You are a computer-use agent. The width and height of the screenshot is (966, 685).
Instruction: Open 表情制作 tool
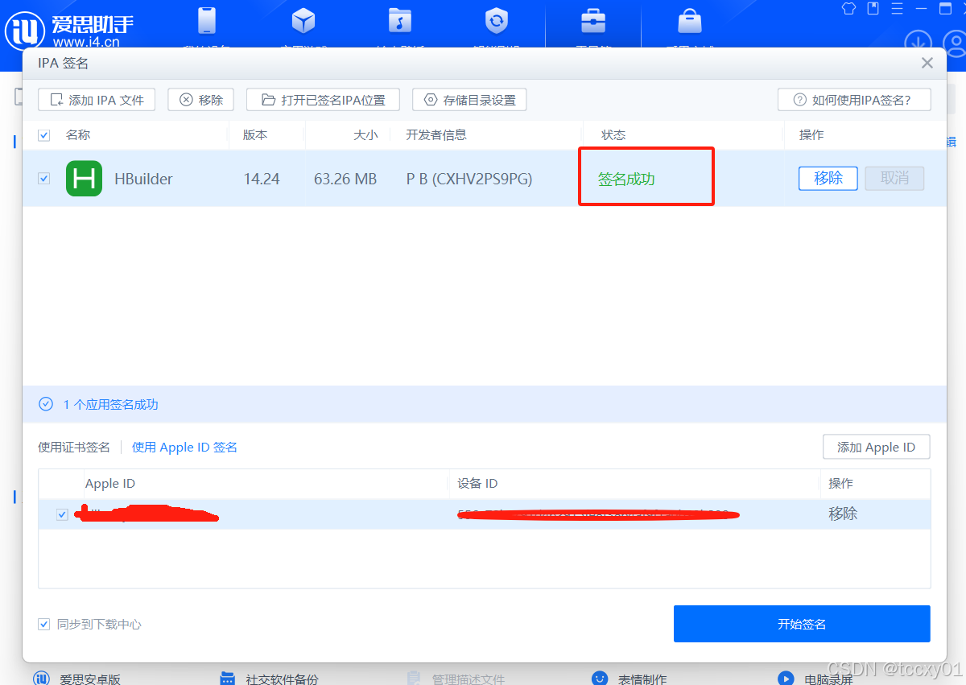click(630, 679)
